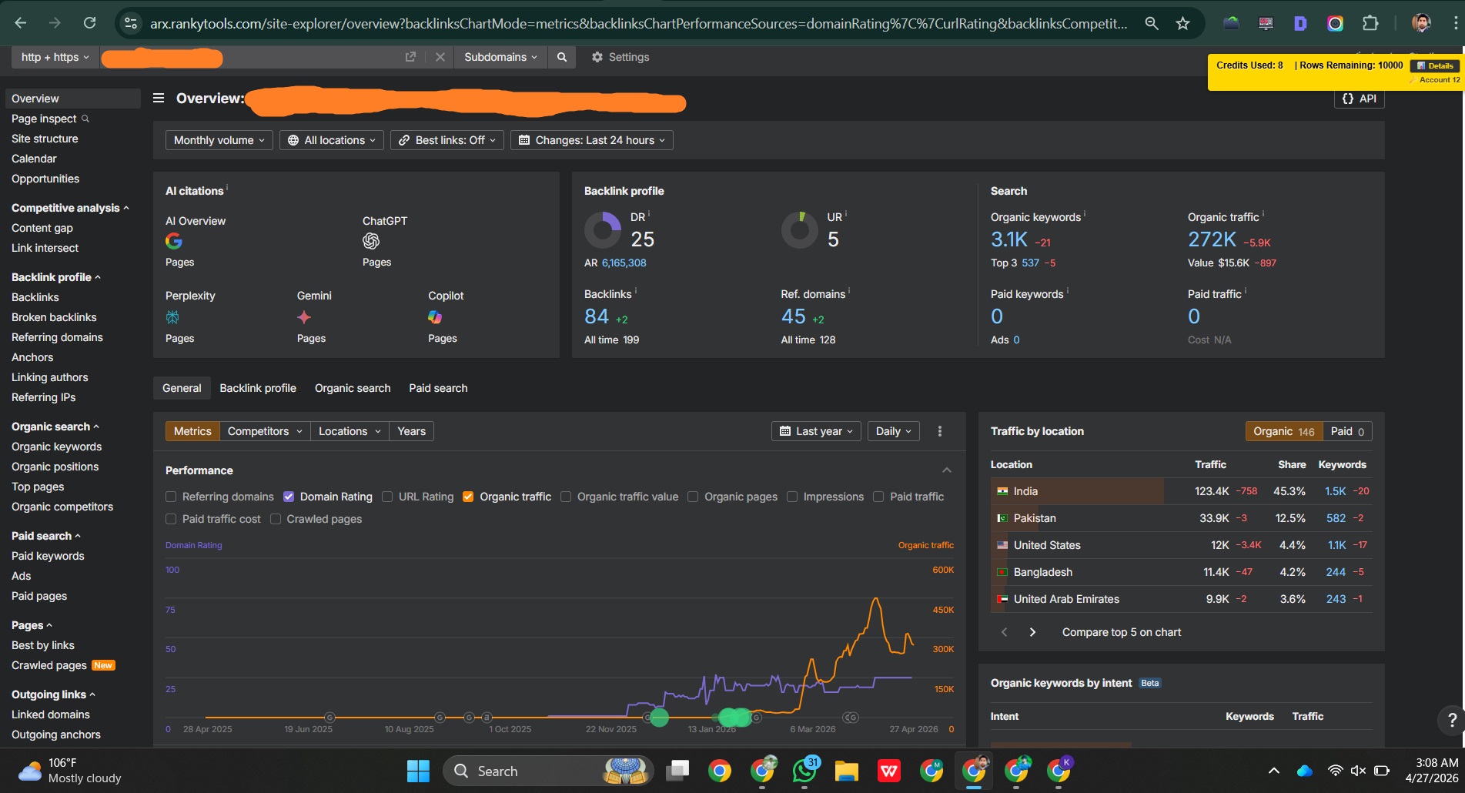Open Referring domains in sidebar

point(57,337)
